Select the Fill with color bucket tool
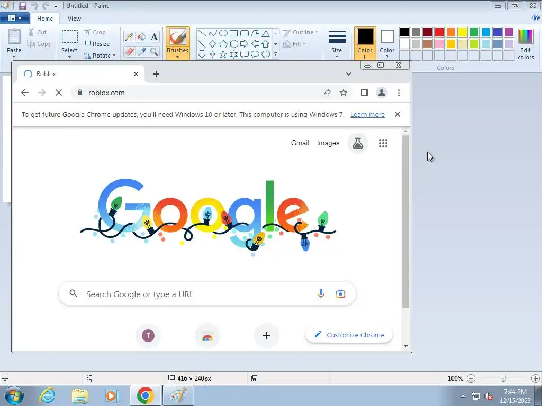The width and height of the screenshot is (542, 406). point(141,36)
